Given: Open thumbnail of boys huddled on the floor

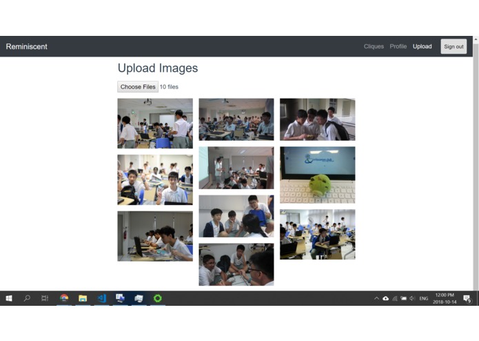Looking at the screenshot, I should (236, 264).
